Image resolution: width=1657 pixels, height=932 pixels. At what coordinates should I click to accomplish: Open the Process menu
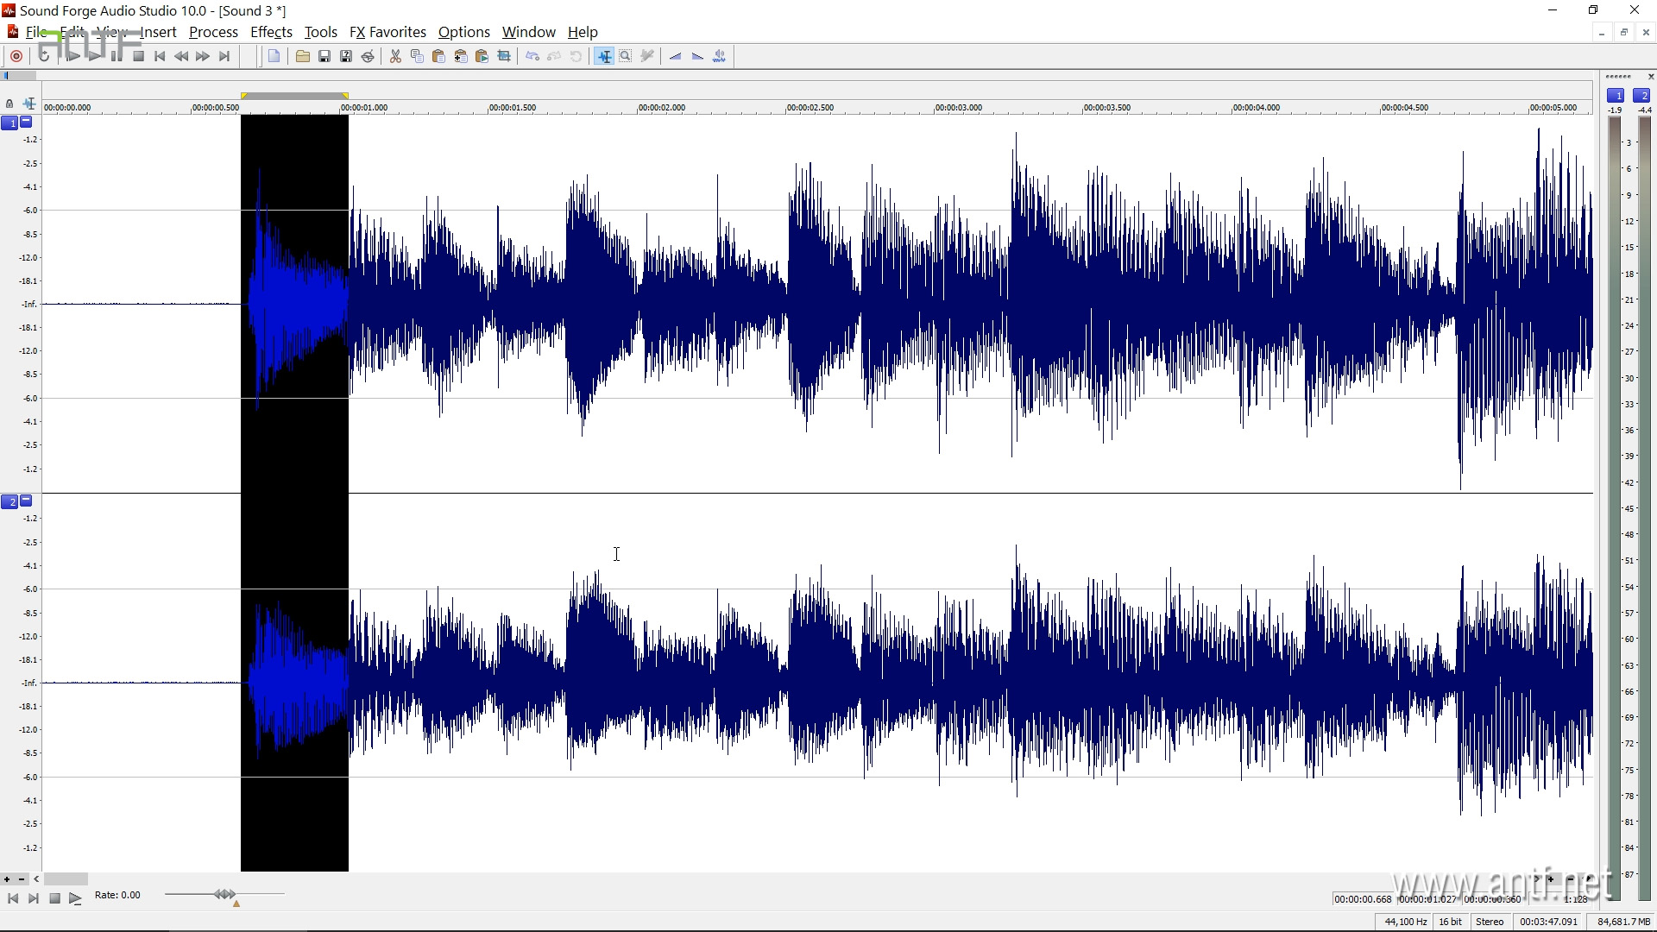213,32
